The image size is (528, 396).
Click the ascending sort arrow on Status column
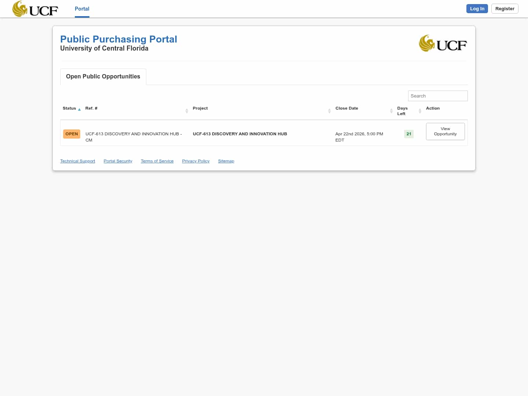(x=79, y=109)
